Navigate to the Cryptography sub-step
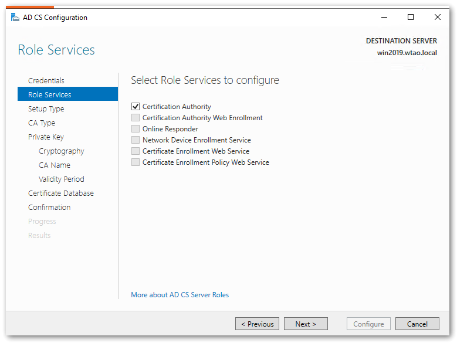 [62, 151]
